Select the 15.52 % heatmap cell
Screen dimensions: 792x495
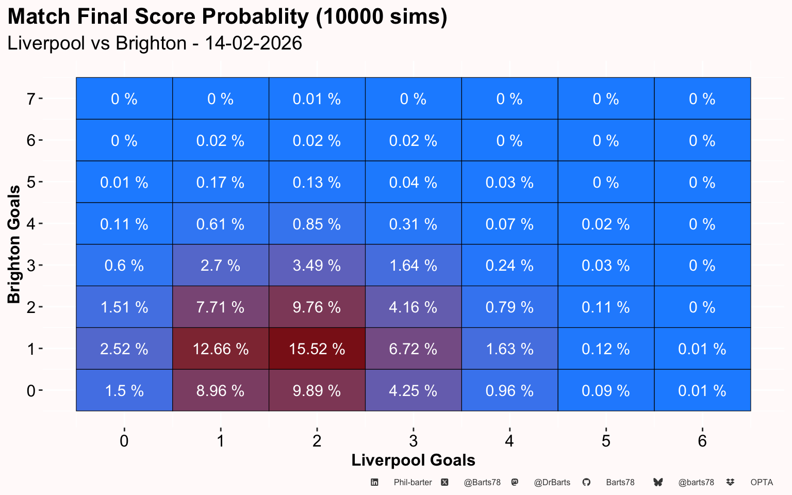click(x=317, y=349)
